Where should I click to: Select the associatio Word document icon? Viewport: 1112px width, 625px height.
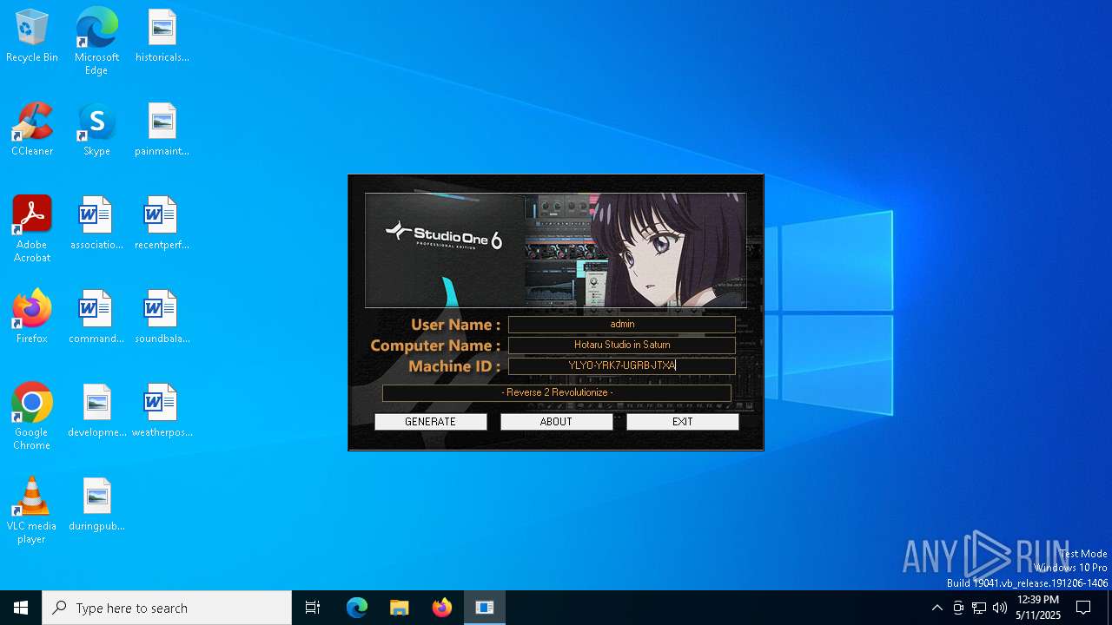pyautogui.click(x=96, y=224)
